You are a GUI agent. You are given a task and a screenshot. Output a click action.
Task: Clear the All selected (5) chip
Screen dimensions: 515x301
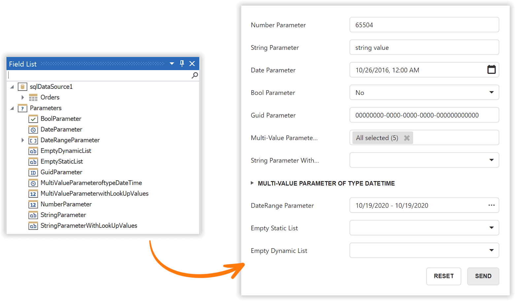pyautogui.click(x=407, y=138)
